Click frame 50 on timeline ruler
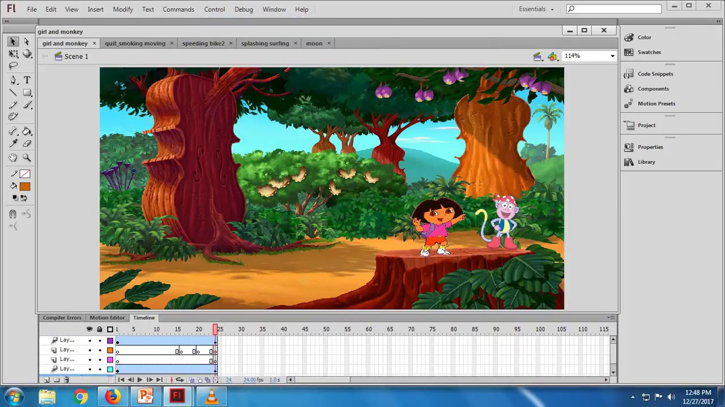This screenshot has width=725, height=407. (326, 329)
